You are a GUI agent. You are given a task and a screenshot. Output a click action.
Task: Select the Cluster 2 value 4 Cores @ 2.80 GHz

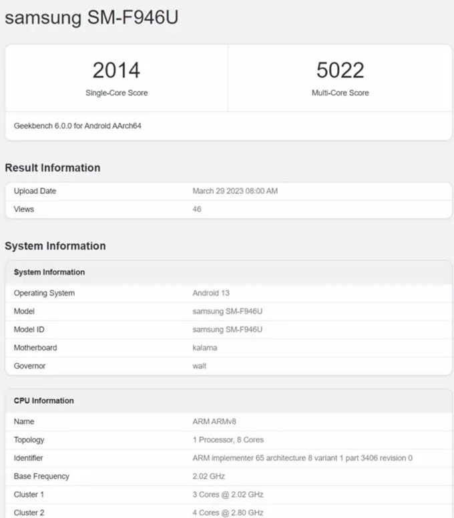pyautogui.click(x=228, y=513)
